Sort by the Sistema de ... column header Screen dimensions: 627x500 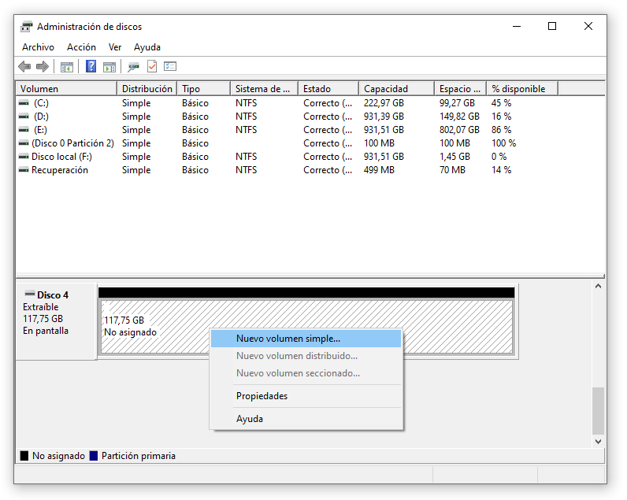coord(264,89)
